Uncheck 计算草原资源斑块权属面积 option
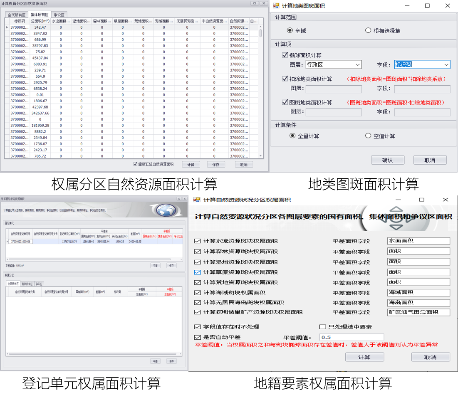 [x=197, y=272]
